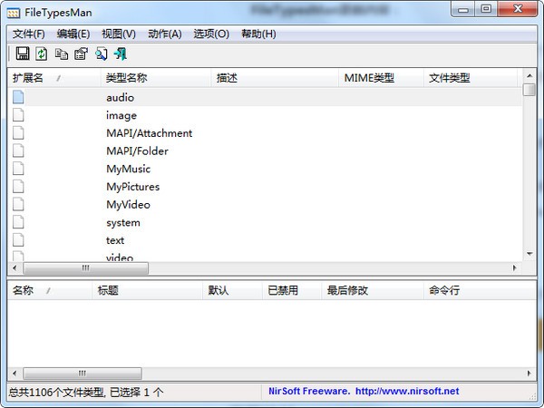Select the file icon of the text row
Viewport: 544px width, 408px height.
click(18, 240)
